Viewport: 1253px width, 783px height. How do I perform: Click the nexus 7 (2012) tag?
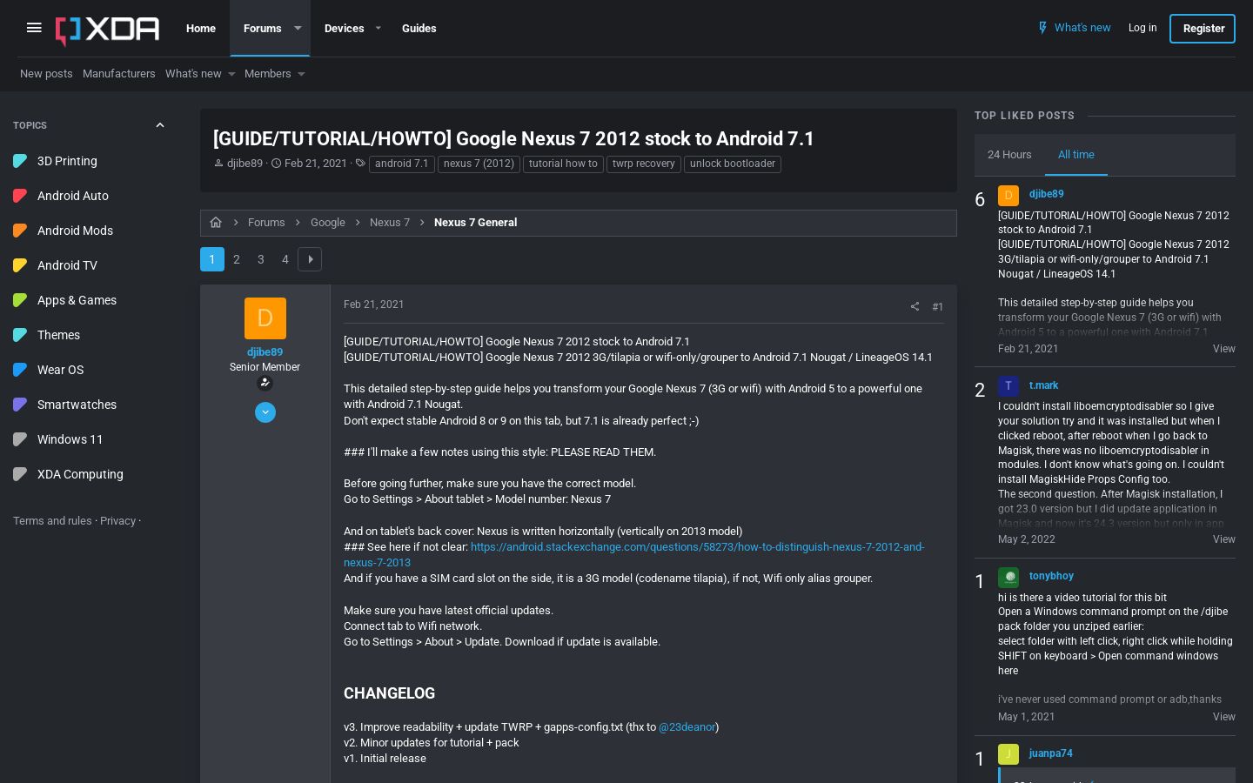[x=479, y=164]
